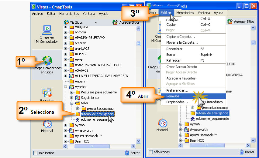Enable sólo iconos checkbox in left window

[35, 153]
